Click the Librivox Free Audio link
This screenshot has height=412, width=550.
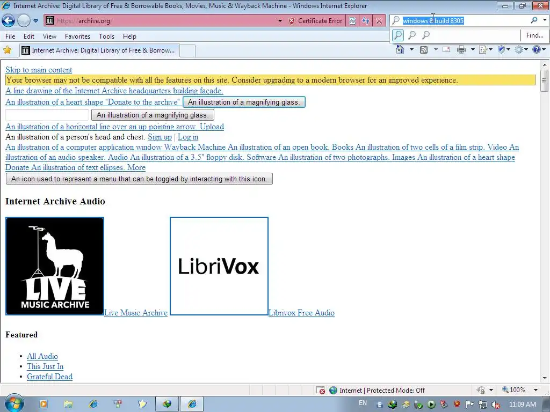301,313
